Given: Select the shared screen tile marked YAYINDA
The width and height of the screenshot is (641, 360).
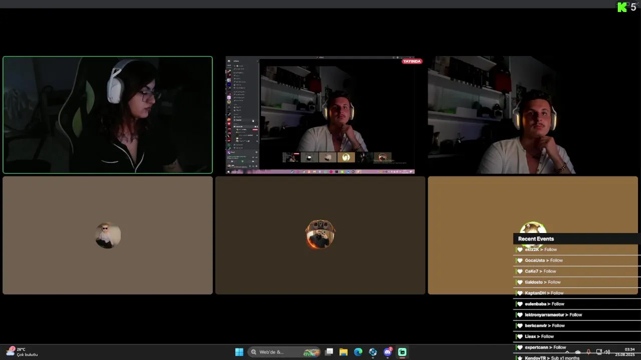Looking at the screenshot, I should [320, 115].
